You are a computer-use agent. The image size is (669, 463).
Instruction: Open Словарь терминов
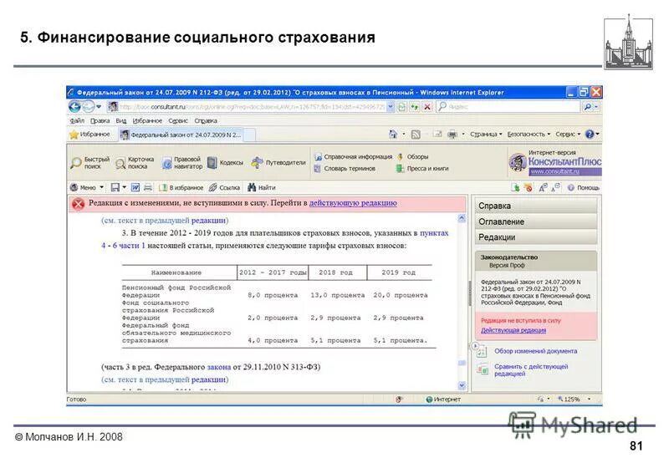345,169
